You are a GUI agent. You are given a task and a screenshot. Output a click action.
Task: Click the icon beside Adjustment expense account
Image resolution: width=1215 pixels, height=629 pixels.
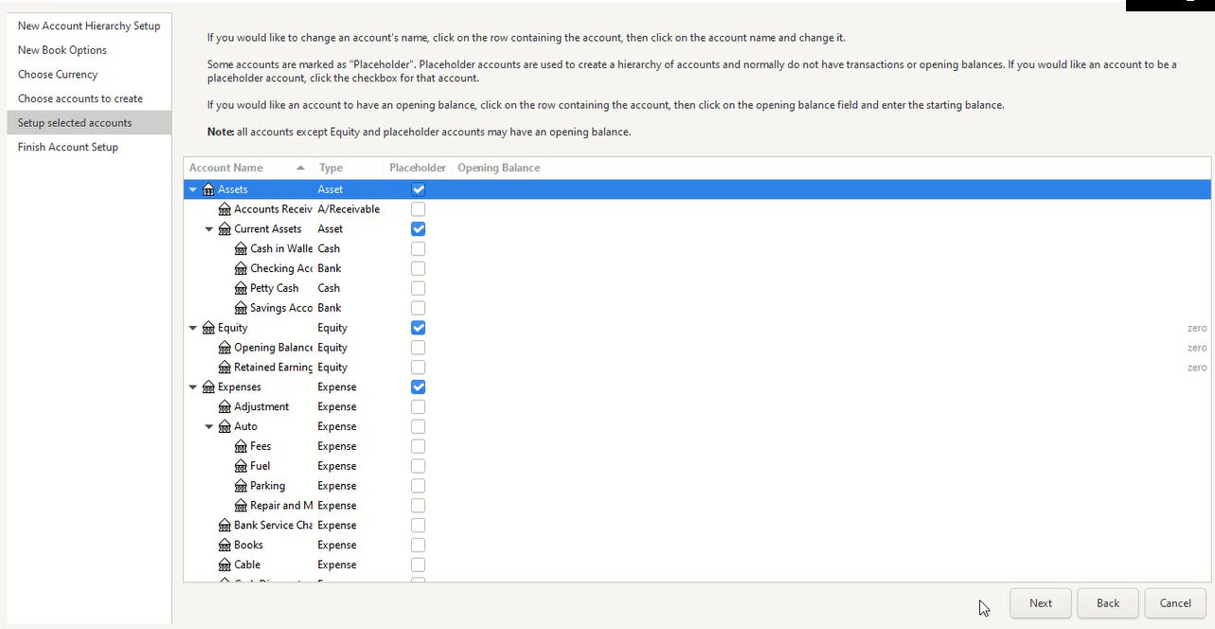224,407
